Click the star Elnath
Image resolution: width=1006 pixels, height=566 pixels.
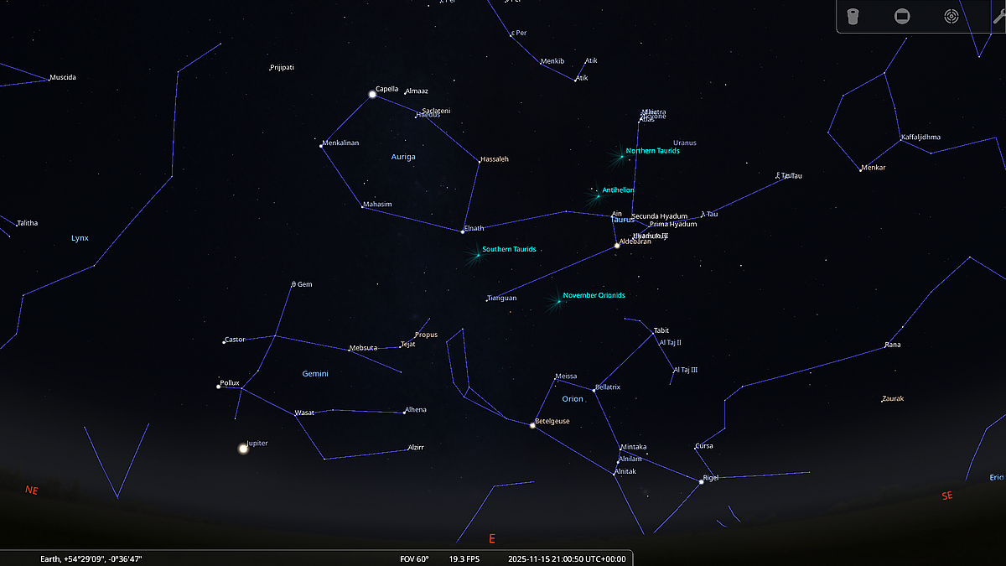pyautogui.click(x=463, y=231)
